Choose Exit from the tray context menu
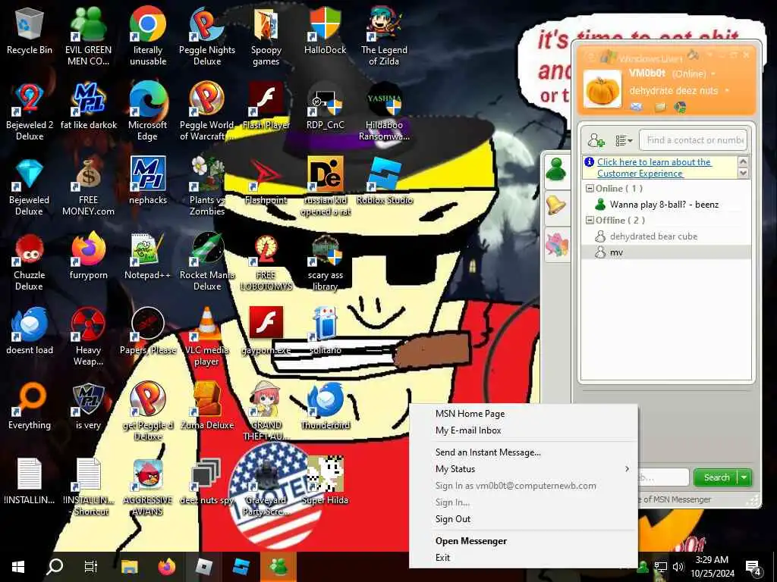Image resolution: width=777 pixels, height=582 pixels. pyautogui.click(x=442, y=558)
